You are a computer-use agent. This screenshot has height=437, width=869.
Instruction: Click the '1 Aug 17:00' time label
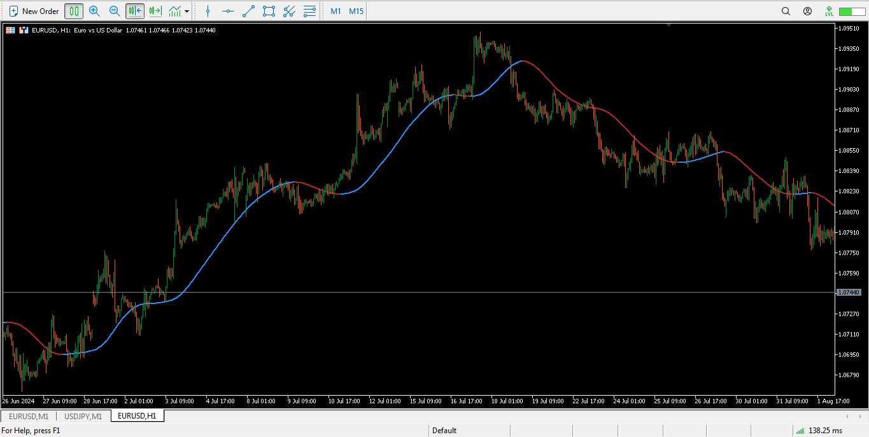point(834,401)
